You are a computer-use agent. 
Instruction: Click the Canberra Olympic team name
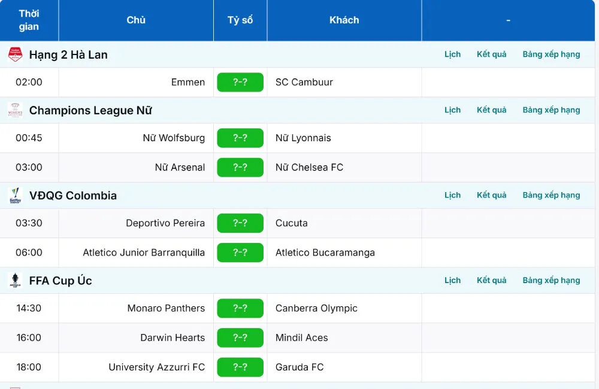point(316,308)
